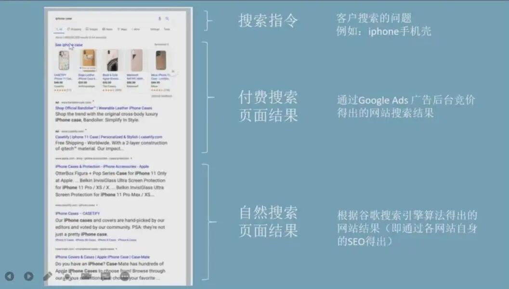
Task: Click the 通过Google Ads广告后台竞价 text line
Action: [x=406, y=100]
